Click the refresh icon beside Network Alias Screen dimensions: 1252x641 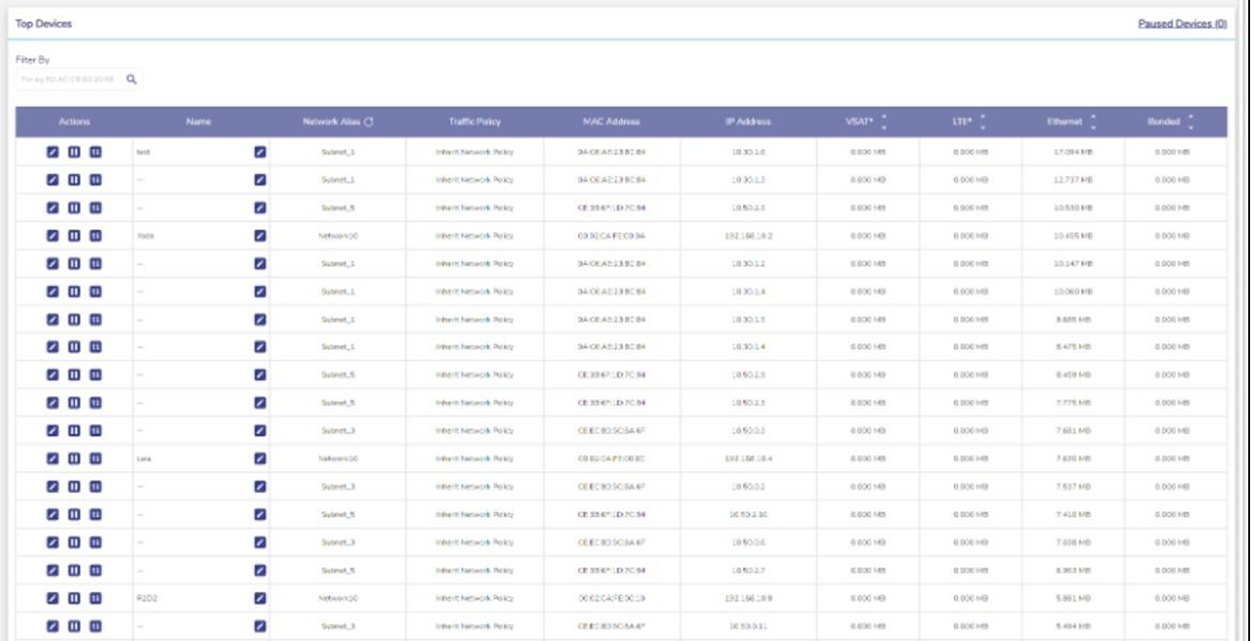click(369, 123)
